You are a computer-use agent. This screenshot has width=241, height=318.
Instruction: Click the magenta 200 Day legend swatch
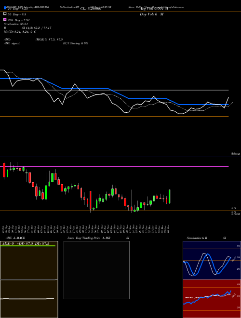(x=5, y=19)
